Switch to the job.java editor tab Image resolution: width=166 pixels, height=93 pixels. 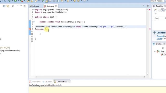click(34, 6)
